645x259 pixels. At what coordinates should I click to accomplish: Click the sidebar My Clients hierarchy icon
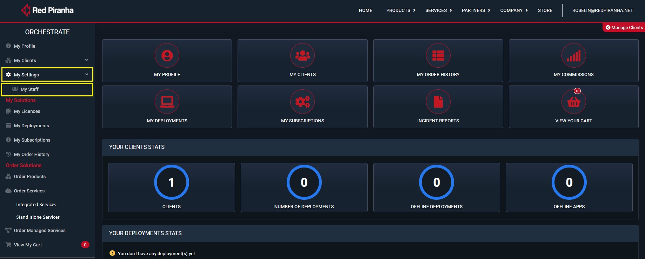[x=8, y=60]
